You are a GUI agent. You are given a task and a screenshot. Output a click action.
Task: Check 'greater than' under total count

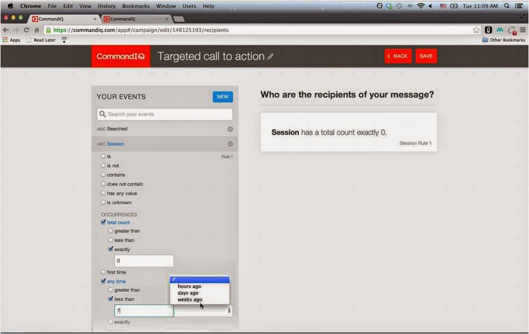[x=111, y=231]
